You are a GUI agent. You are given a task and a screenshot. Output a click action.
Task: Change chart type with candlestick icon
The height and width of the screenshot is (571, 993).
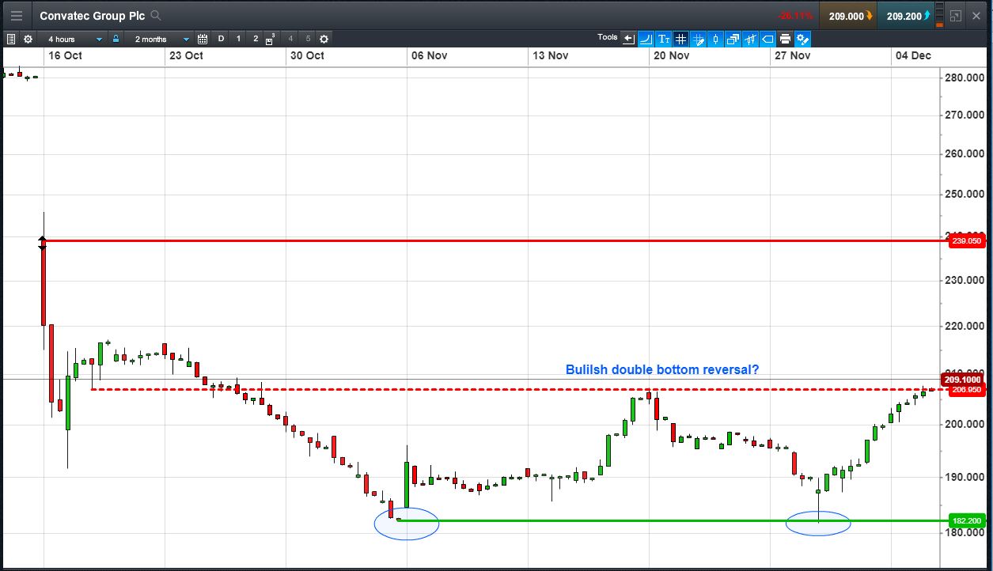[x=715, y=39]
